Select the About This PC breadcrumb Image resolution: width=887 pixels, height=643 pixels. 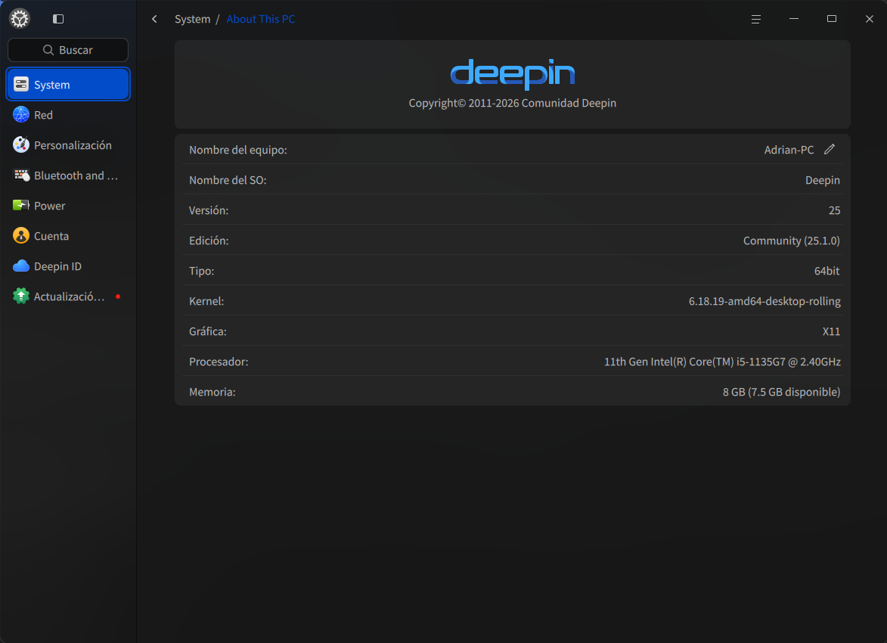(261, 18)
